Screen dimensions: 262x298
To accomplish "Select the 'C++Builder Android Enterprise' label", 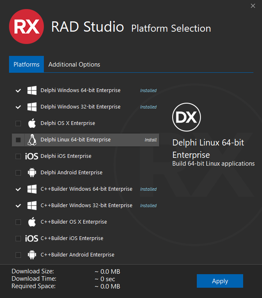I will [x=77, y=255].
